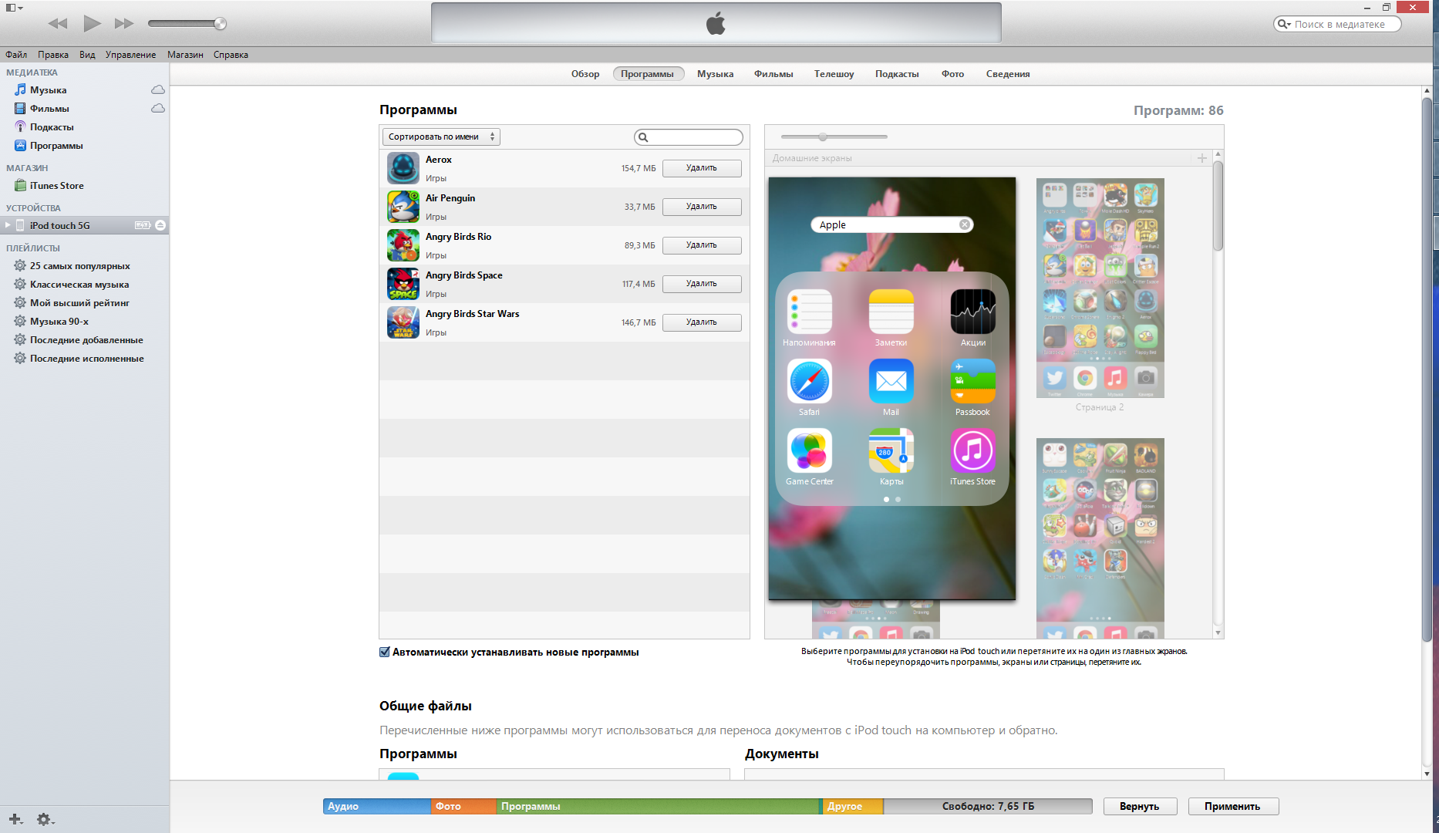Click the Angry Birds Rio app icon
Screen dimensions: 1439x833
(403, 245)
